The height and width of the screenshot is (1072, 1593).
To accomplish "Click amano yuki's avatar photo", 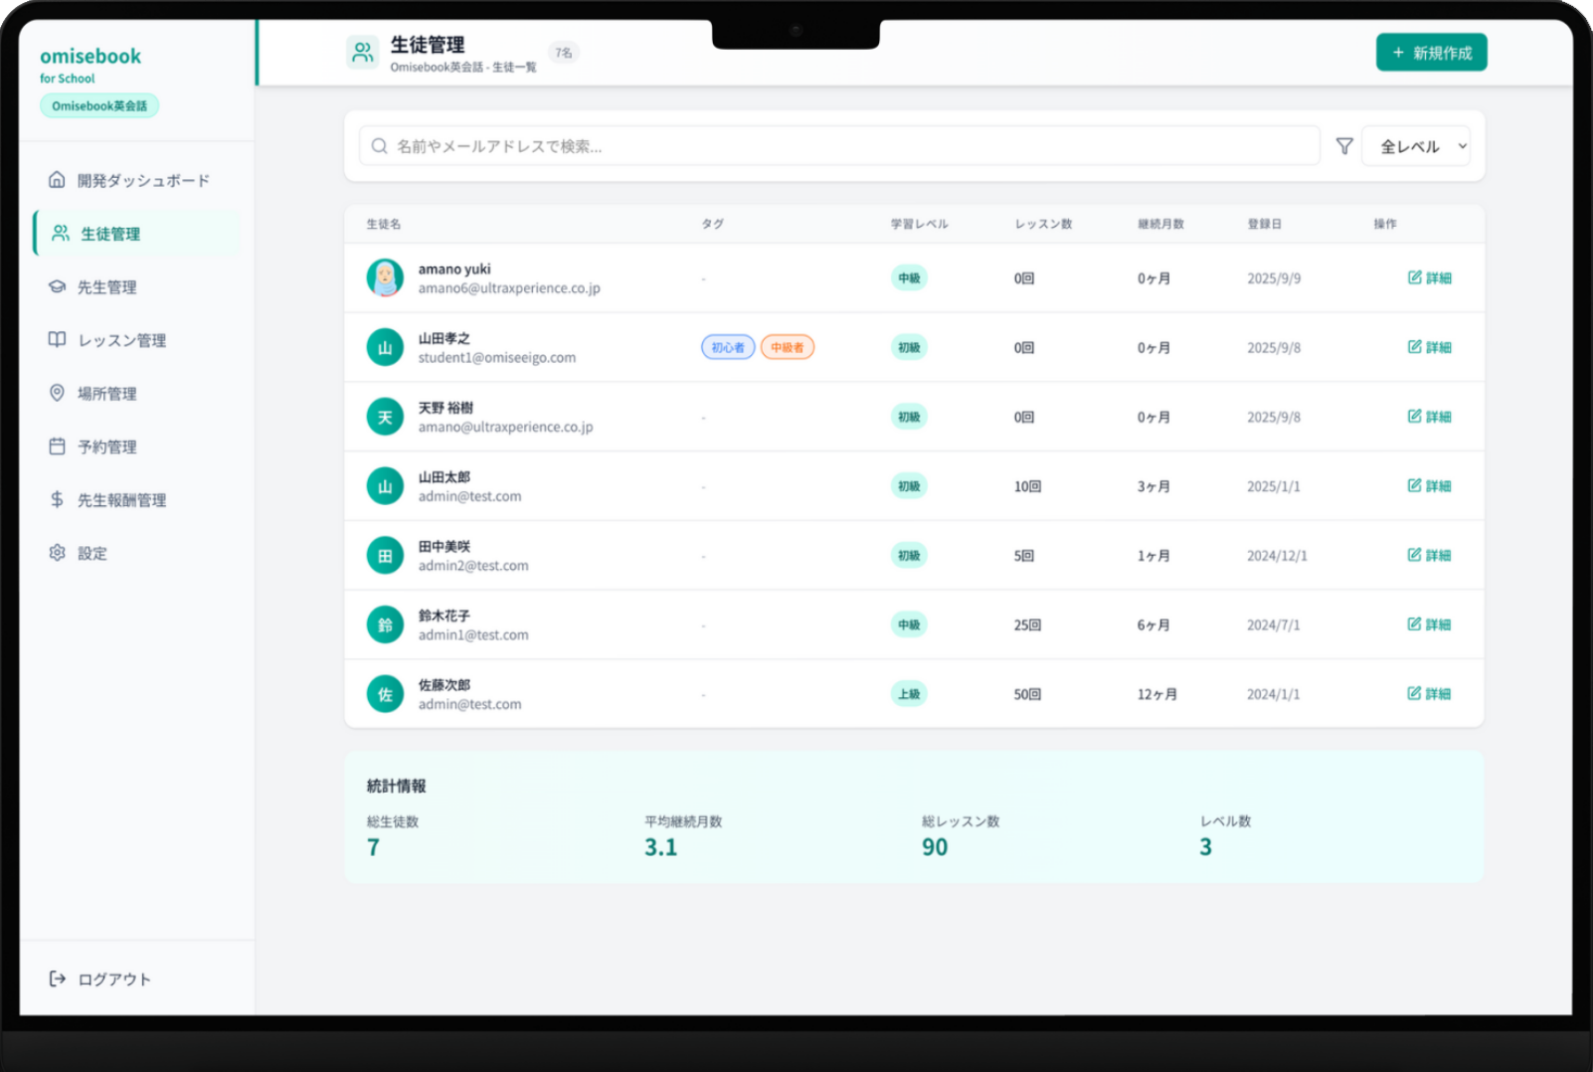I will (385, 277).
